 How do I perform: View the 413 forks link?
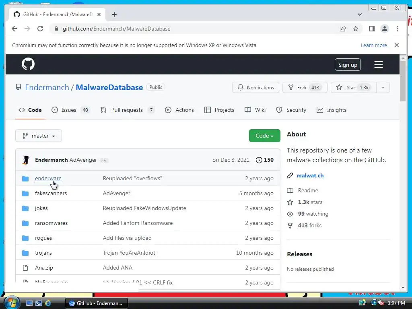[x=310, y=225]
